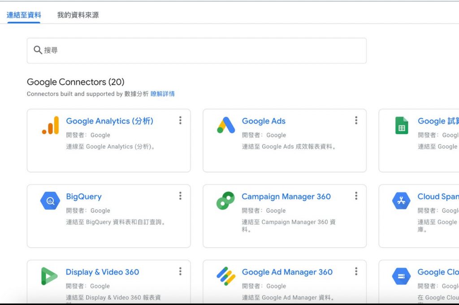Click the Google Analytics bar chart icon
459x305 pixels.
50,125
